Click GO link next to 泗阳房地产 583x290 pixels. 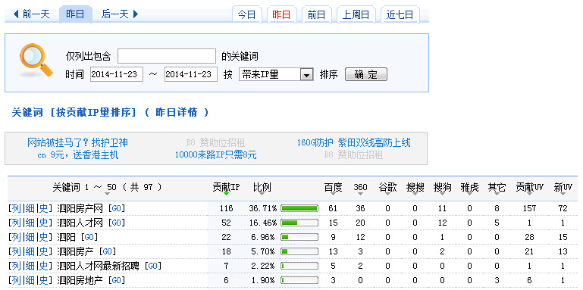[x=117, y=280]
